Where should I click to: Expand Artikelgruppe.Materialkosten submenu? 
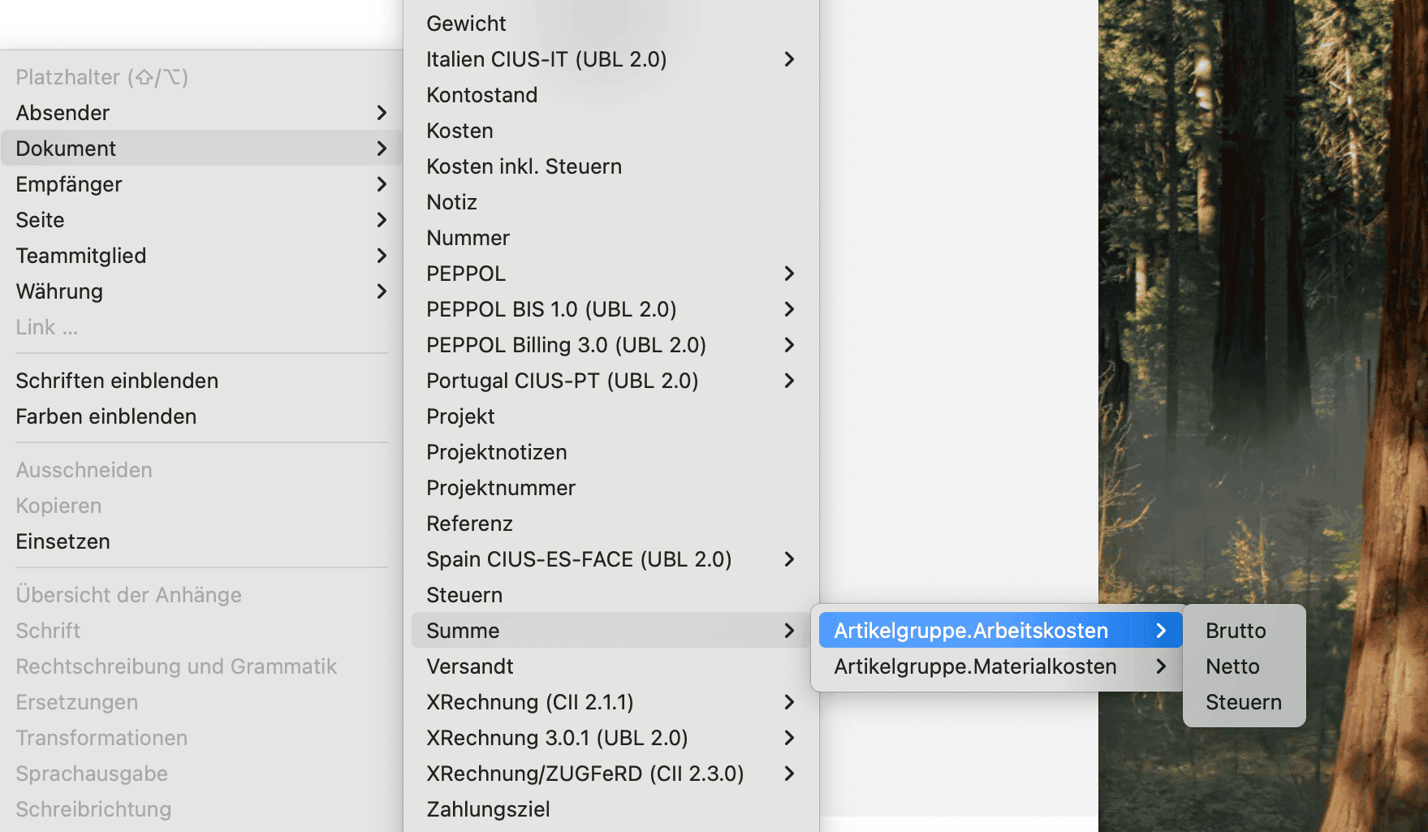tap(1000, 666)
